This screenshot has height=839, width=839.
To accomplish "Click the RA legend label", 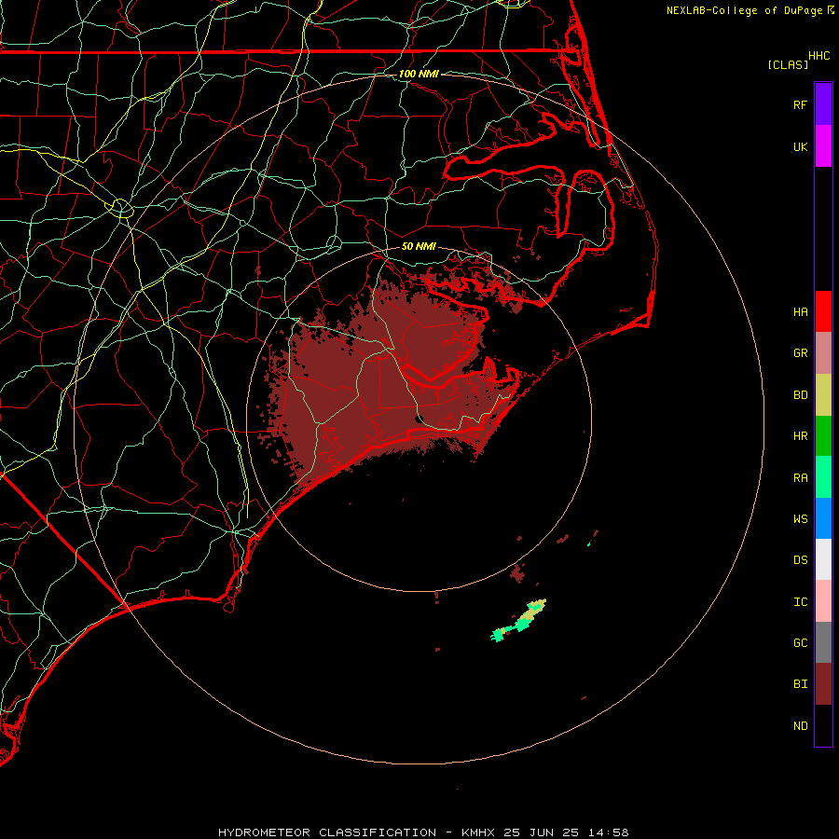I will (x=800, y=478).
